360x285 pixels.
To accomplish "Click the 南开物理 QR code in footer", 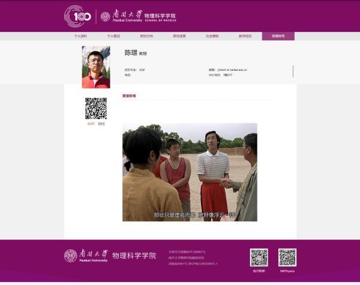I will tap(259, 257).
